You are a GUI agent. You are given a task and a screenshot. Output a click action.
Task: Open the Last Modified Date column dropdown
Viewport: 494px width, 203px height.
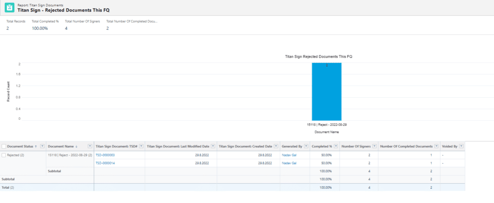[213, 146]
